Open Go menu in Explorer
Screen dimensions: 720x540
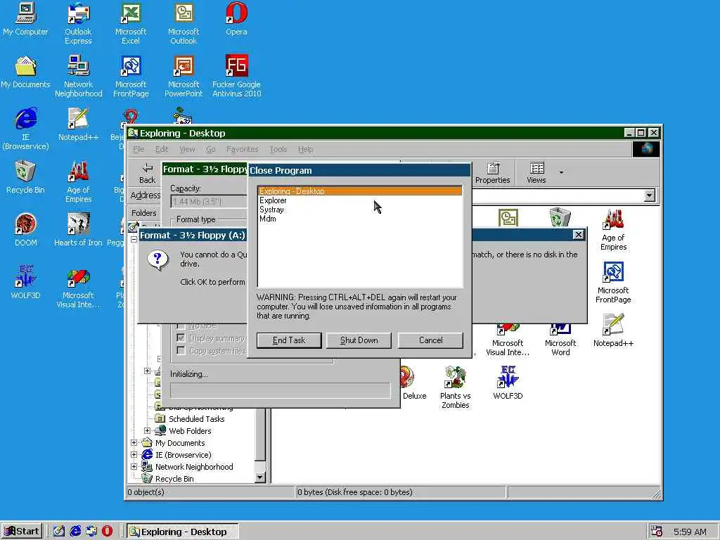click(211, 149)
